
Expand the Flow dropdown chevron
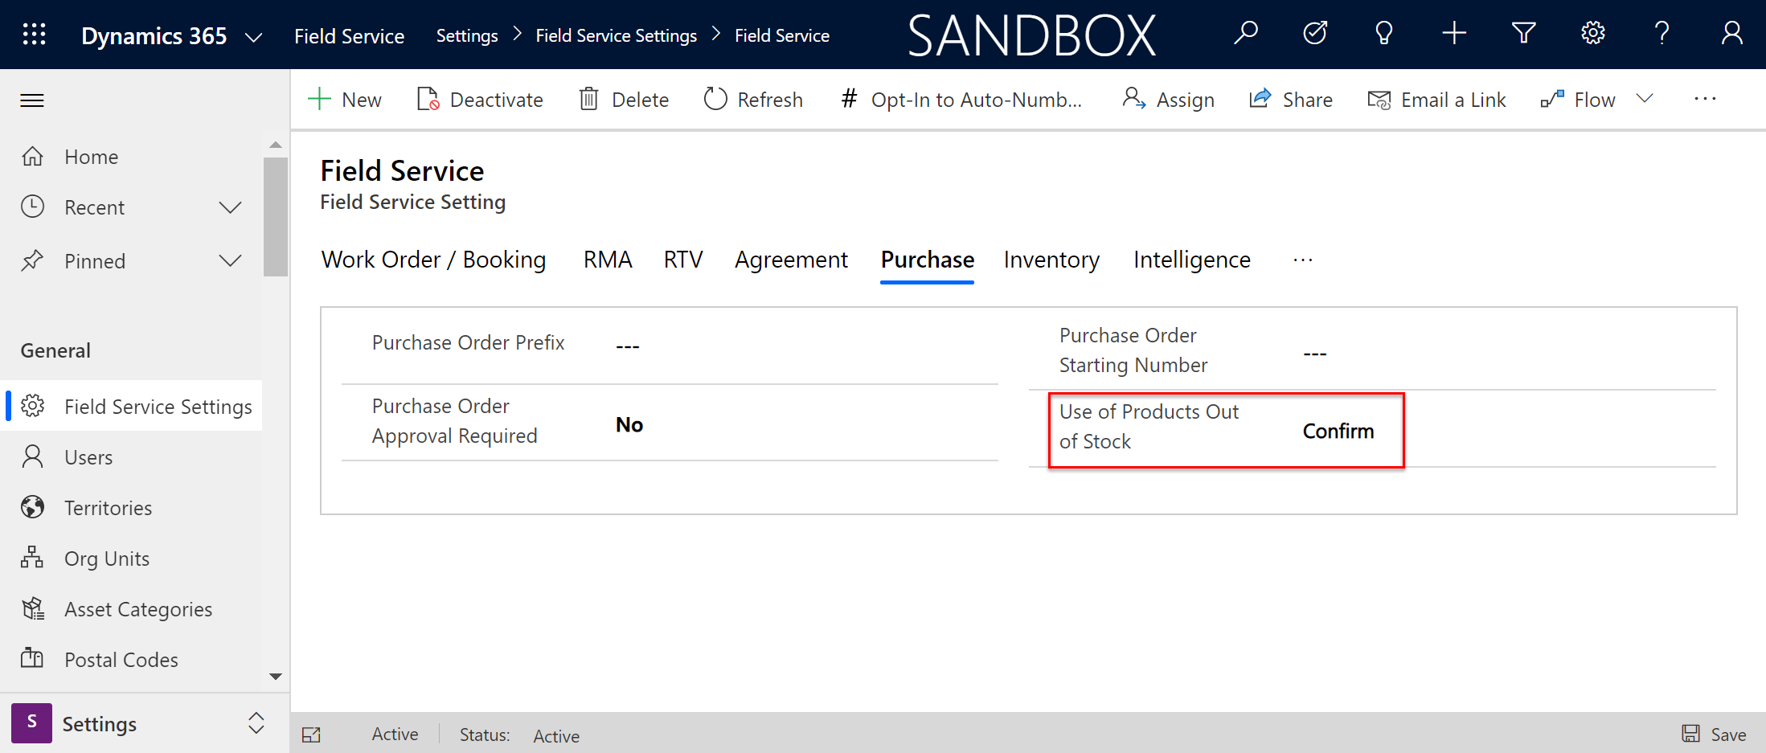pyautogui.click(x=1645, y=99)
